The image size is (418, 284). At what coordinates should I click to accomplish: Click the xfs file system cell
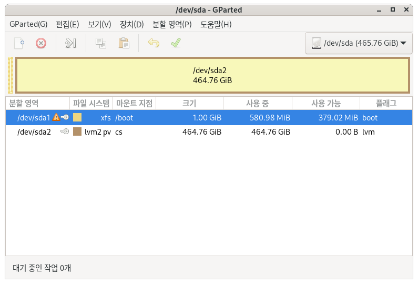point(106,118)
